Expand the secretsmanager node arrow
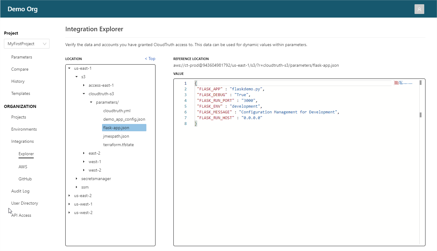Image resolution: width=437 pixels, height=251 pixels. pyautogui.click(x=77, y=179)
